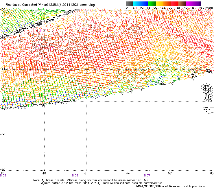Screen dimensions: 214x188
Task: Click the '60' longitude axis label
Action: (212, 173)
